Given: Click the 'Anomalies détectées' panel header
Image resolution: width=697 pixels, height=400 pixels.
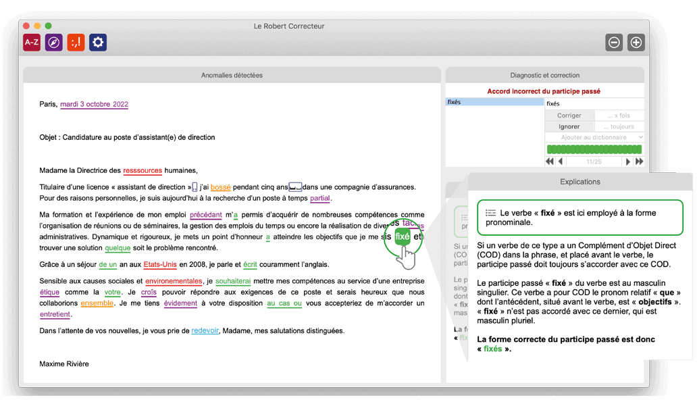Looking at the screenshot, I should [232, 75].
